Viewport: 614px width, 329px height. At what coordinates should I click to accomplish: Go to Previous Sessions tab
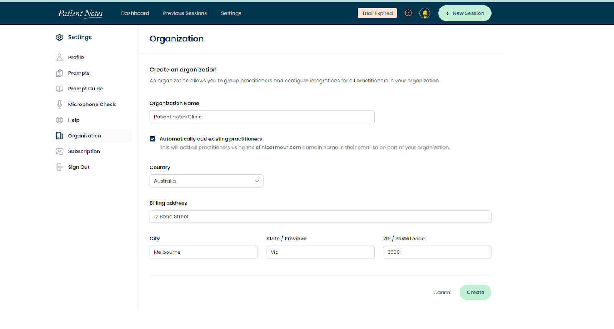[185, 13]
